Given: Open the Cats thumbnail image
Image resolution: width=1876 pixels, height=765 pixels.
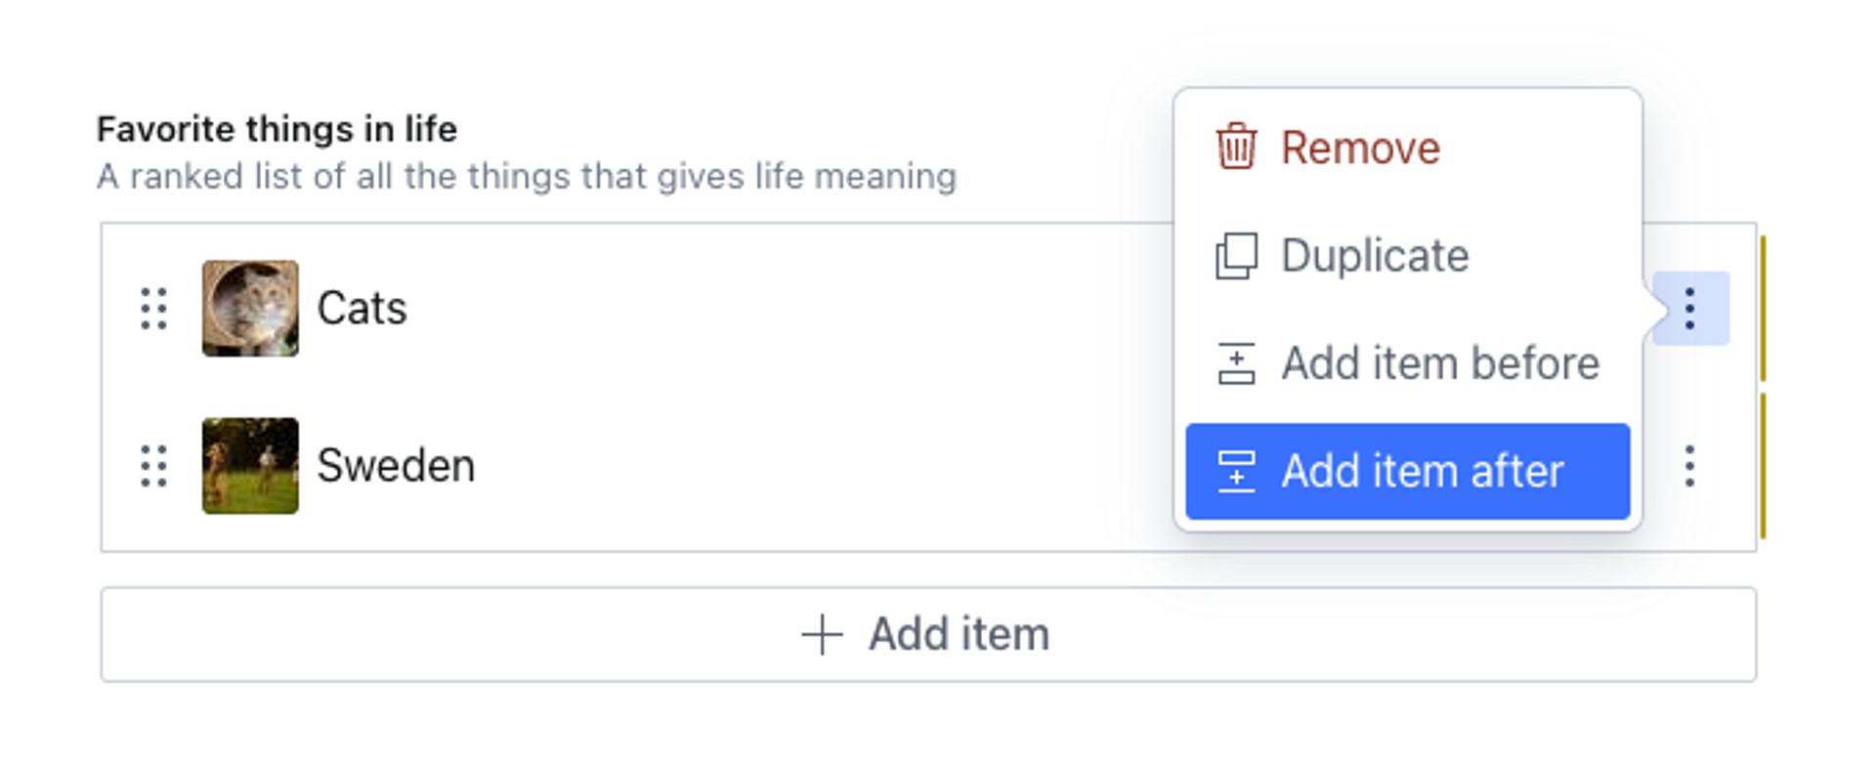Looking at the screenshot, I should pyautogui.click(x=250, y=309).
